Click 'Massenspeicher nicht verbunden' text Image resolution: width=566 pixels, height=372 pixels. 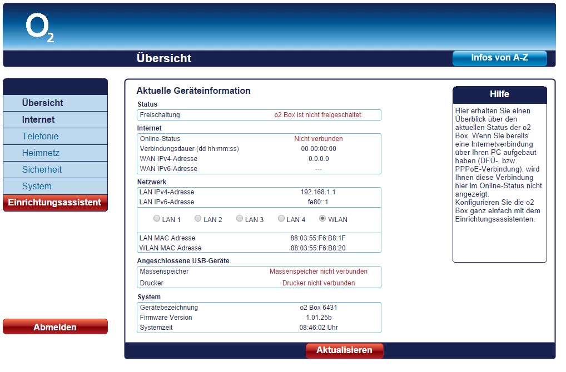pyautogui.click(x=319, y=272)
